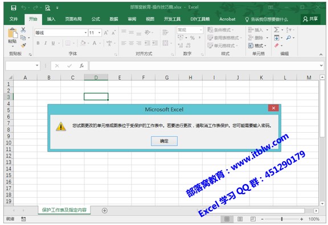Open the File tab
Screen dimensions: 328x225
coord(14,19)
